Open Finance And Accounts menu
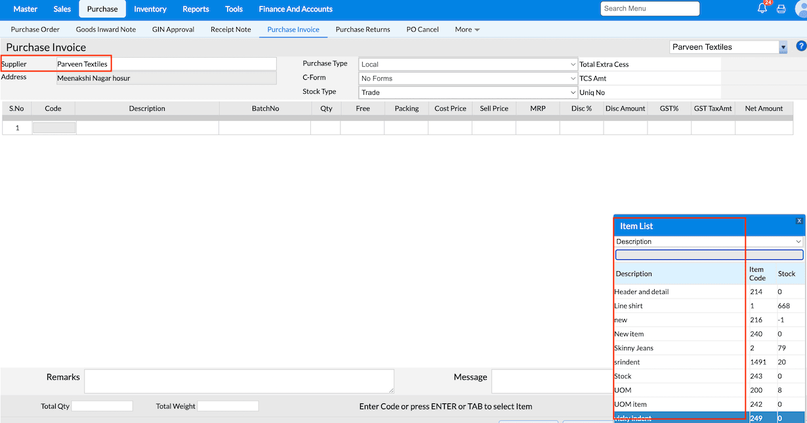Image resolution: width=807 pixels, height=423 pixels. [x=296, y=9]
